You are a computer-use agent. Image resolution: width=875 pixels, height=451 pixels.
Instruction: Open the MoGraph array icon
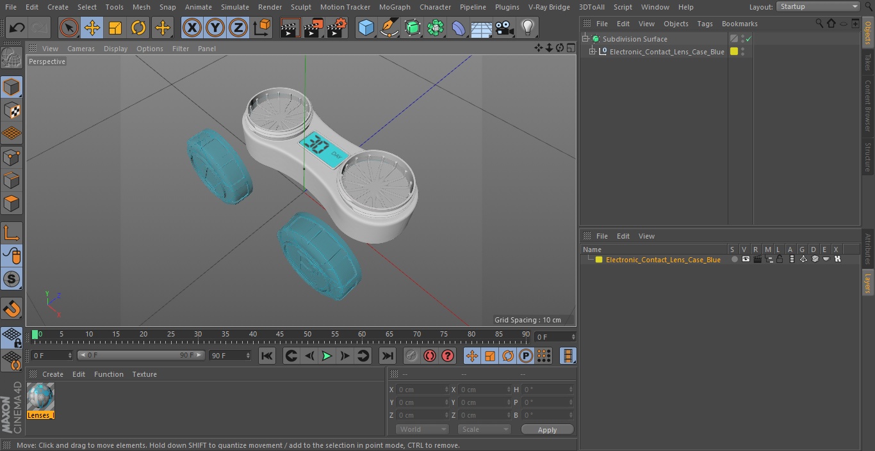(x=436, y=28)
